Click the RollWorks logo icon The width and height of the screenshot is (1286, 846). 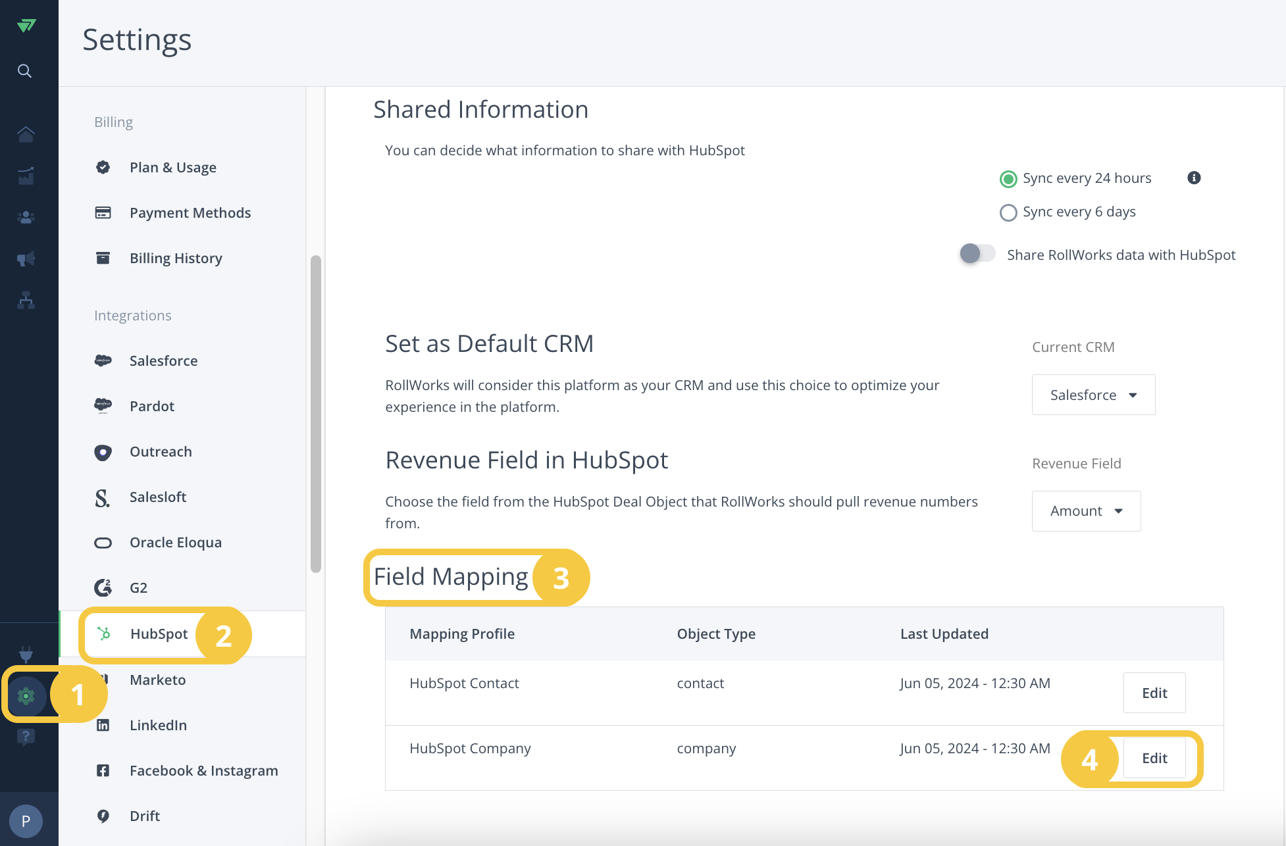coord(26,26)
